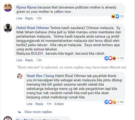Screen dimensions: 135x120
Task: Click the like reaction icon on Helmi's comment
Action: tap(107, 58)
